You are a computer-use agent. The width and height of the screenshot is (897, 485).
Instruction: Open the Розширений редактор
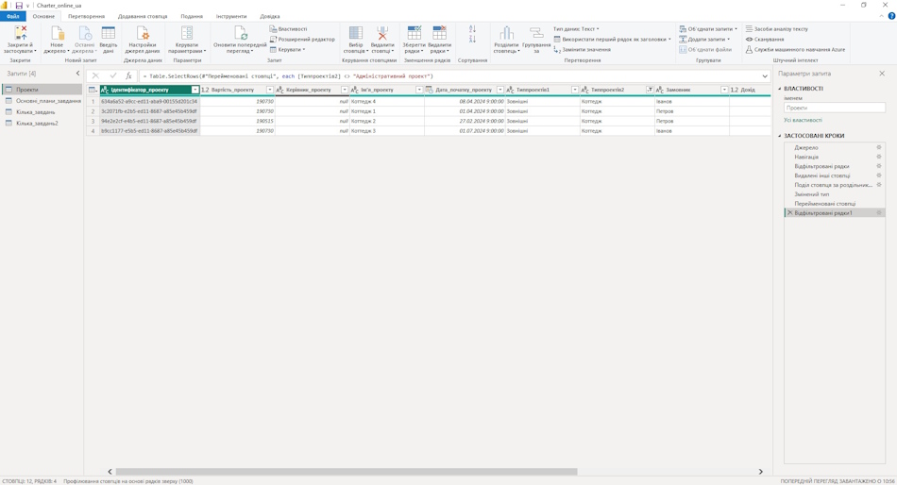(302, 39)
